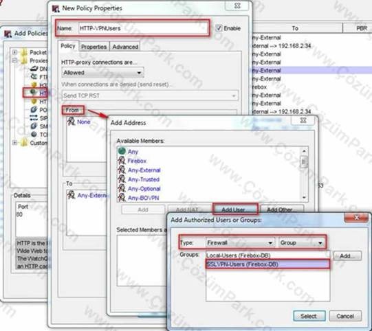Click the Any globe icon in Available Members
This screenshot has width=372, height=331.
(122, 151)
